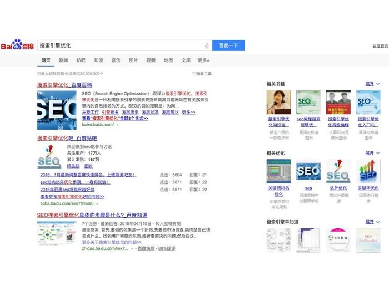
Task: Go to 百度首页 link at top right
Action: pos(380,46)
